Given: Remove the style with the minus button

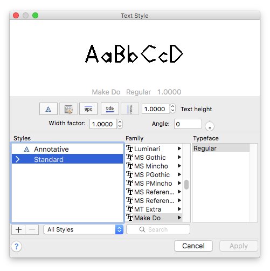Looking at the screenshot, I should click(32, 230).
